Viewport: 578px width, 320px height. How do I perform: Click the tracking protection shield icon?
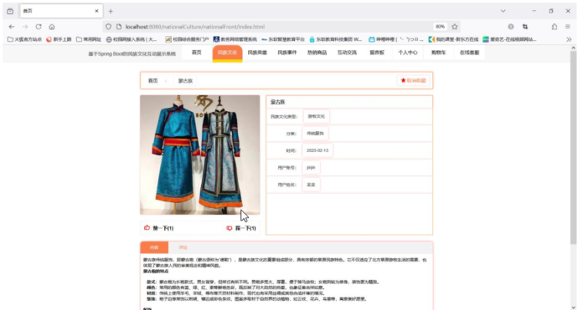coord(109,26)
